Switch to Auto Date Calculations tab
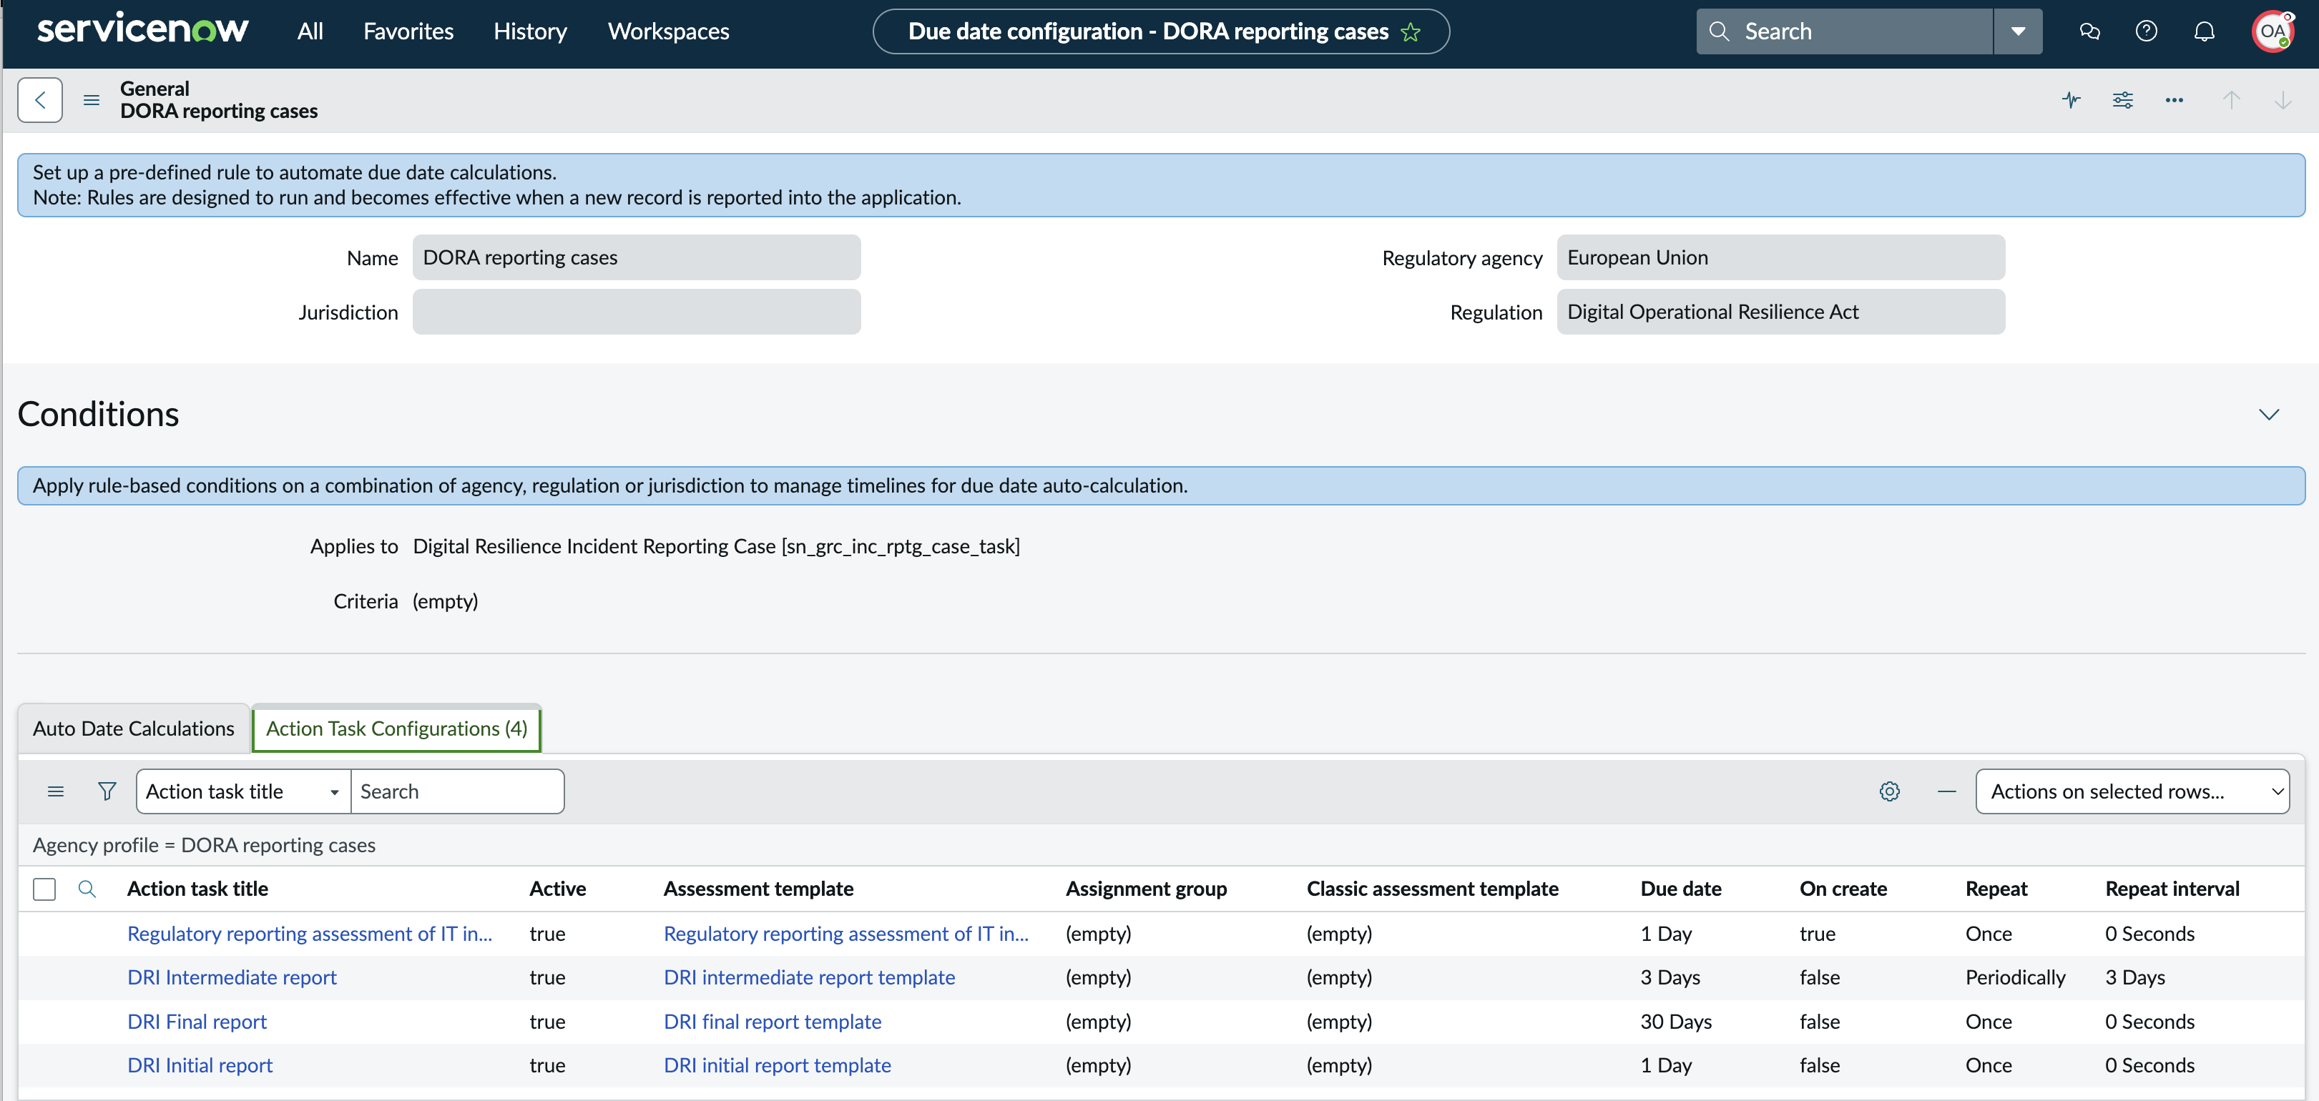2319x1101 pixels. tap(133, 729)
